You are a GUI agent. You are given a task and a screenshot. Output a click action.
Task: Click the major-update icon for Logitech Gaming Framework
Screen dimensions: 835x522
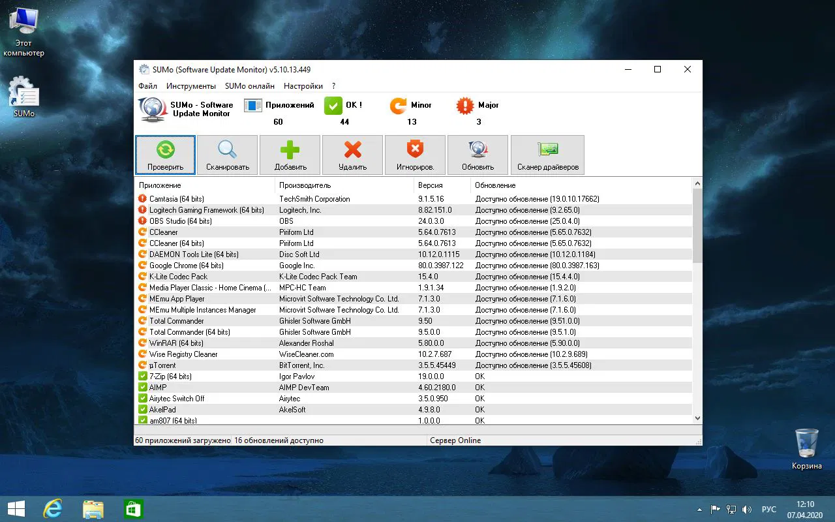(x=143, y=210)
